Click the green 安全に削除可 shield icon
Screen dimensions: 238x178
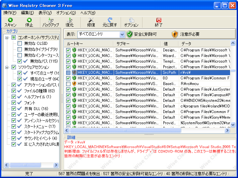(130, 34)
